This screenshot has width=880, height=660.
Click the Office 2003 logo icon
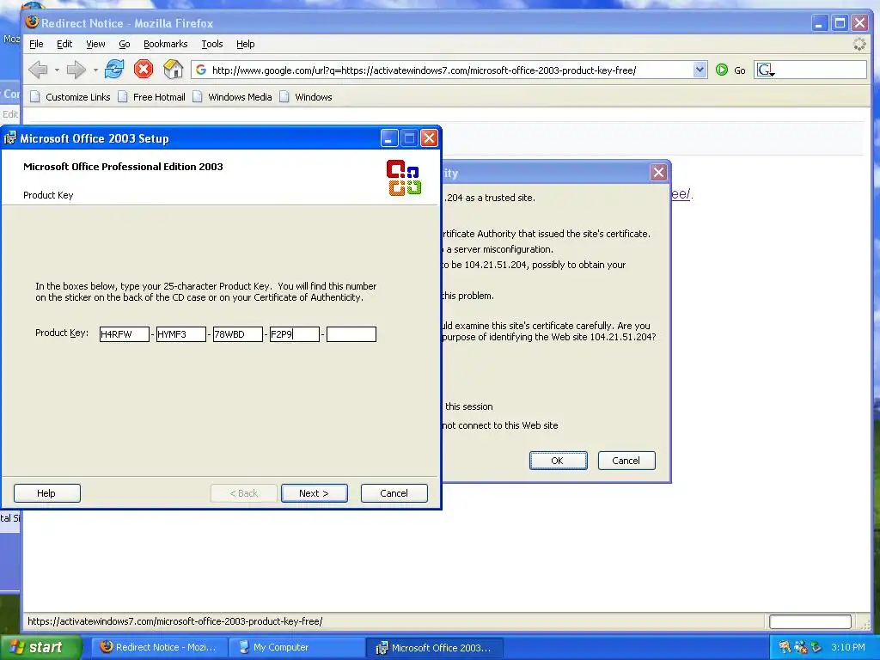click(404, 178)
